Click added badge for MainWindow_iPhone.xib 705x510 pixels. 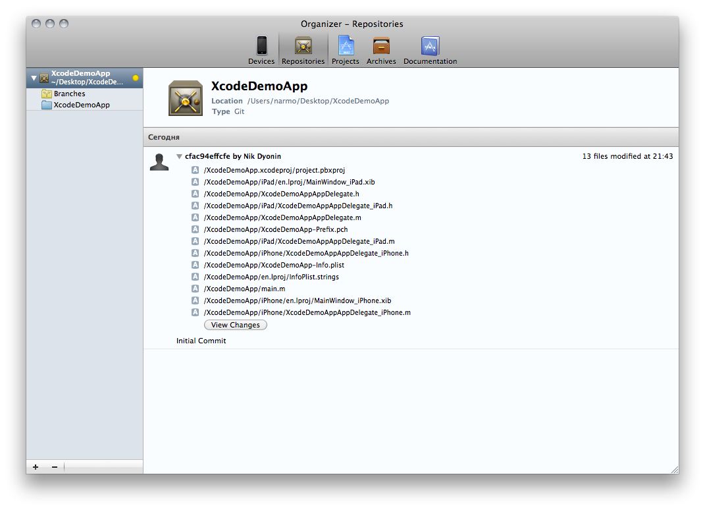coord(195,300)
